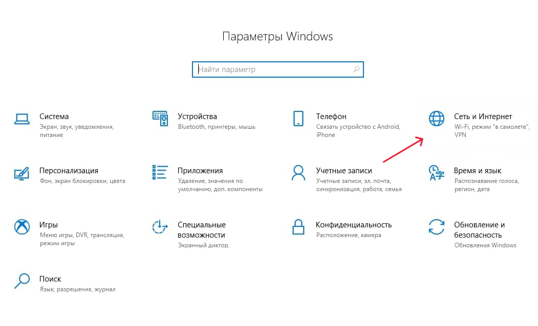Image resolution: width=538 pixels, height=326 pixels.
Task: Click the Система laptop icon
Action: 22,119
